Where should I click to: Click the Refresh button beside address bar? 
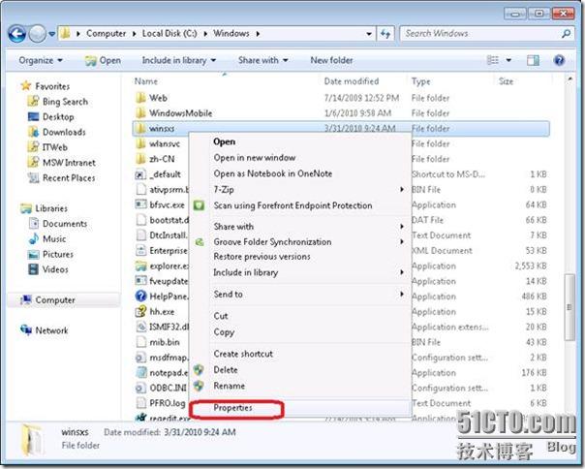(x=385, y=34)
